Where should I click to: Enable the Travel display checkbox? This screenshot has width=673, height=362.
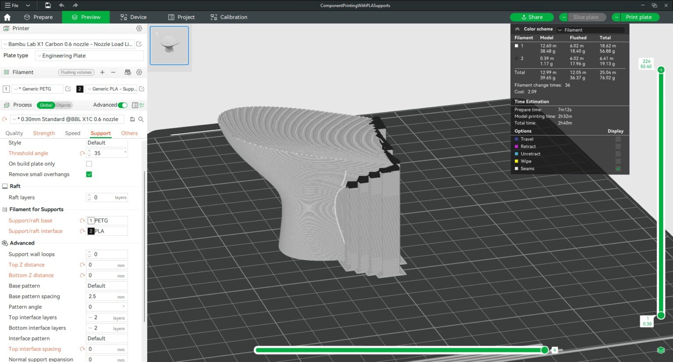tap(618, 139)
